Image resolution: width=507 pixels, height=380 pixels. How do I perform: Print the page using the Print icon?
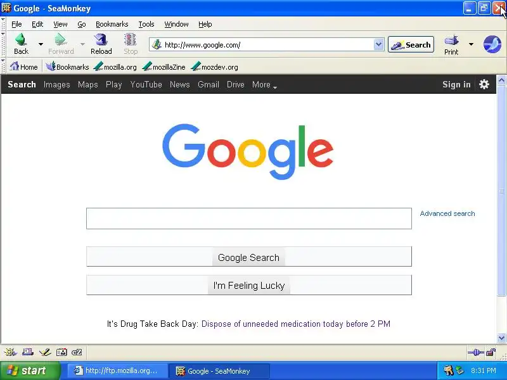451,40
